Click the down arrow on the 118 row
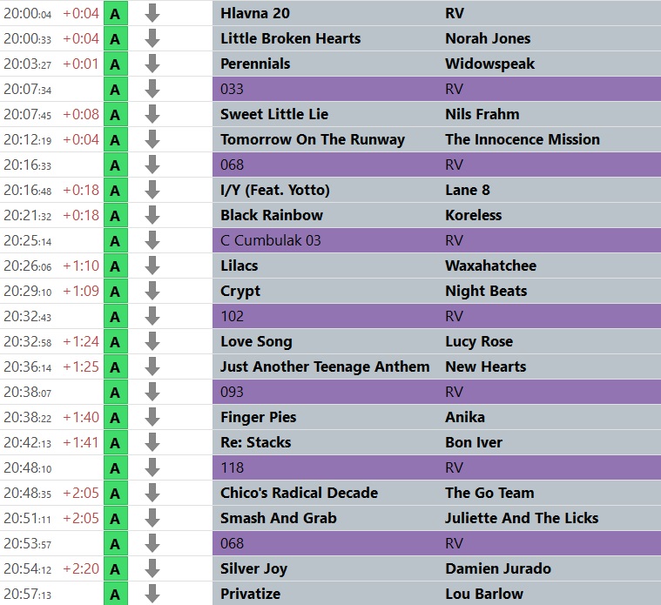Viewport: 661px width, 605px height. (152, 467)
